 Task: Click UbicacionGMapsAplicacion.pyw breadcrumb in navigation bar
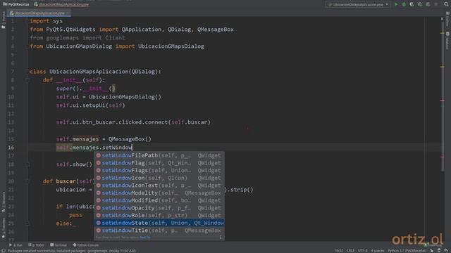(61, 4)
